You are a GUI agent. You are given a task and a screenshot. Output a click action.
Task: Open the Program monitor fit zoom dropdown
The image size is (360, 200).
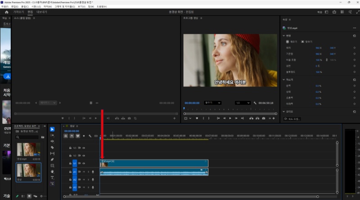[x=212, y=103]
